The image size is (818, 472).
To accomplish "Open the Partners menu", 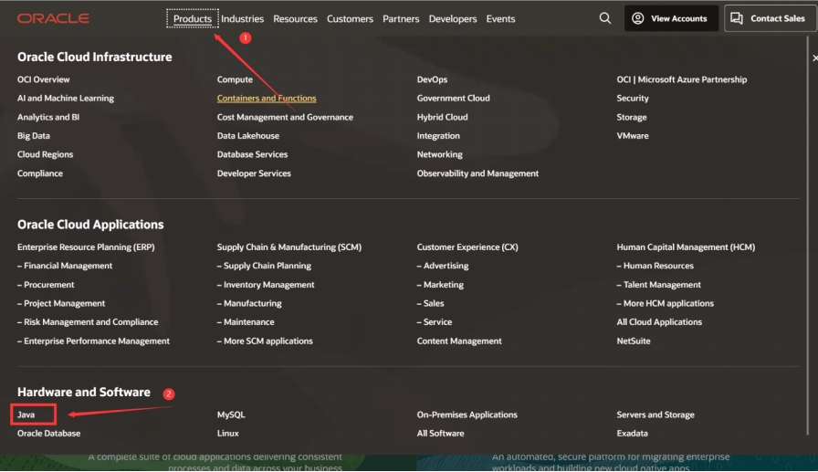I will click(401, 18).
